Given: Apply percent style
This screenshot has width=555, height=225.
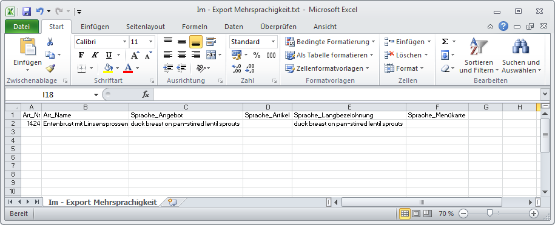Looking at the screenshot, I should click(257, 55).
